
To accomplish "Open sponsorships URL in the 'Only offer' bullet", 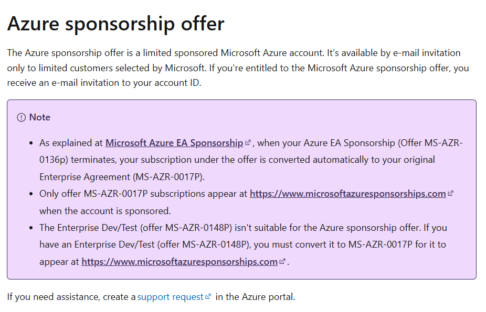I will pos(348,194).
